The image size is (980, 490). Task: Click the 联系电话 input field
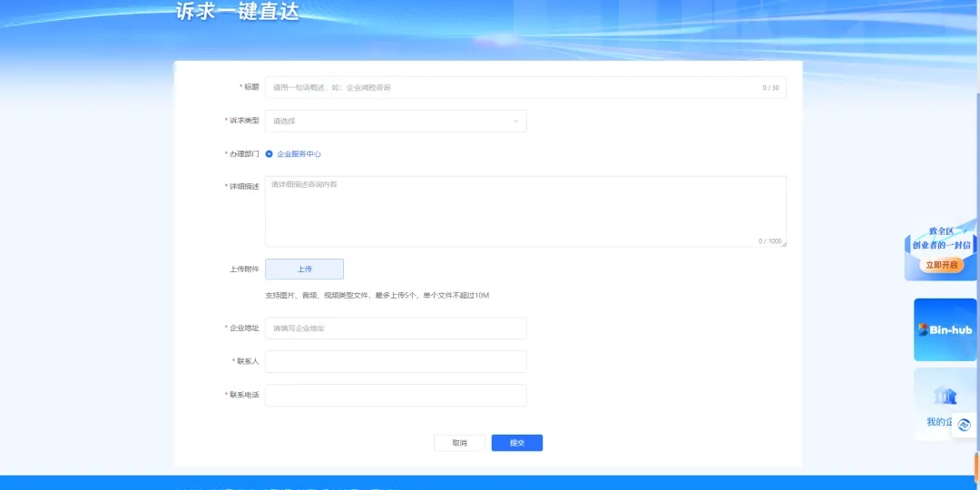pyautogui.click(x=395, y=395)
